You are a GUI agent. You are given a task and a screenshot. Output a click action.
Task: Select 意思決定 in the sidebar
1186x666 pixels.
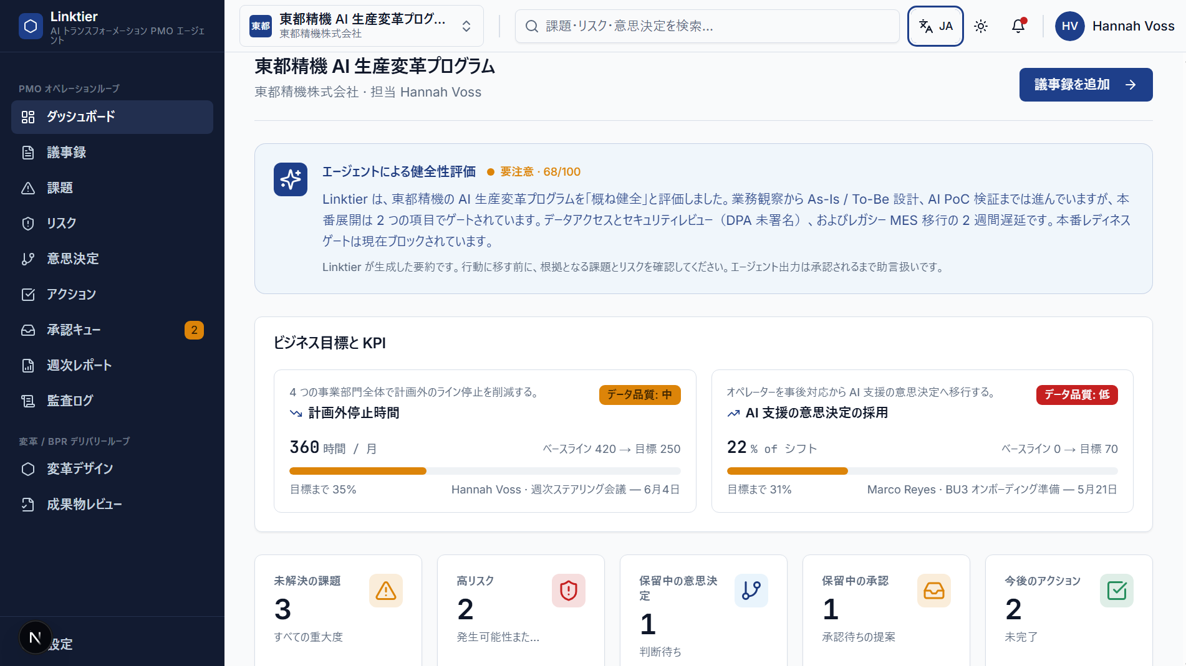[112, 259]
